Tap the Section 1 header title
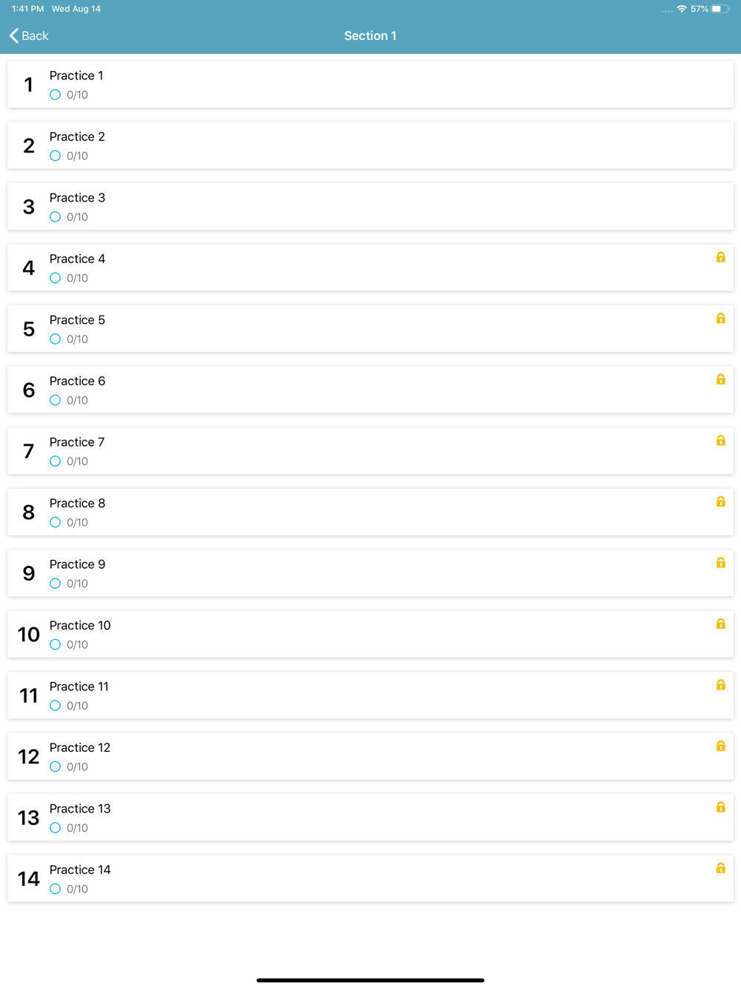 370,36
